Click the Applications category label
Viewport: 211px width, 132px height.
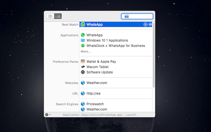(69, 35)
